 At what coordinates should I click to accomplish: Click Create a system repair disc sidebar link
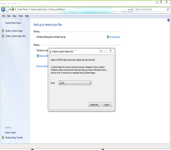(15, 36)
